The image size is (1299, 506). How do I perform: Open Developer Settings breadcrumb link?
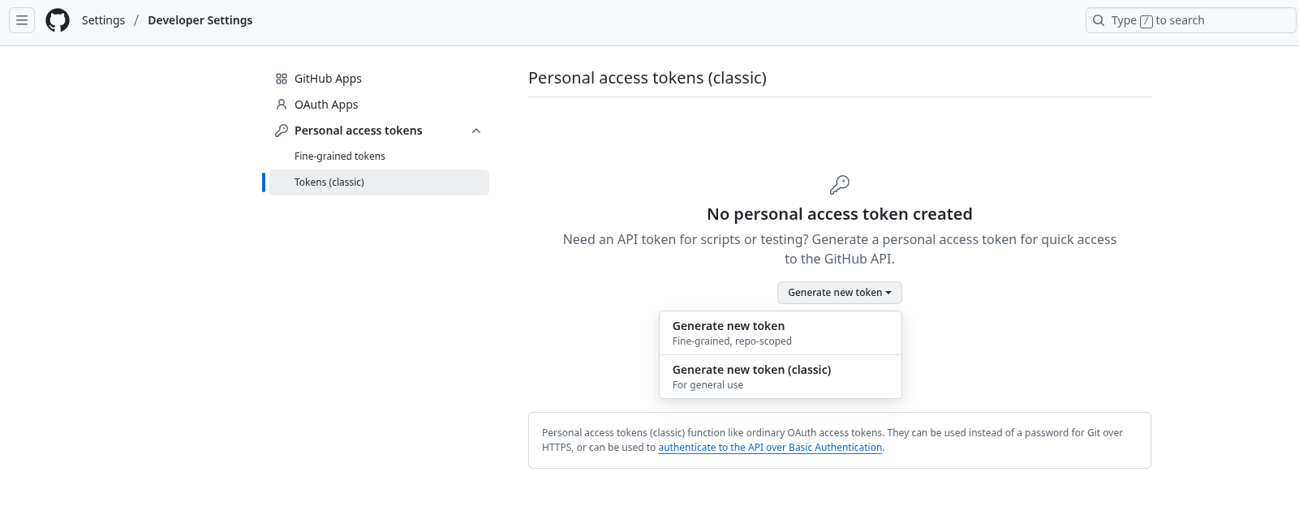tap(200, 20)
